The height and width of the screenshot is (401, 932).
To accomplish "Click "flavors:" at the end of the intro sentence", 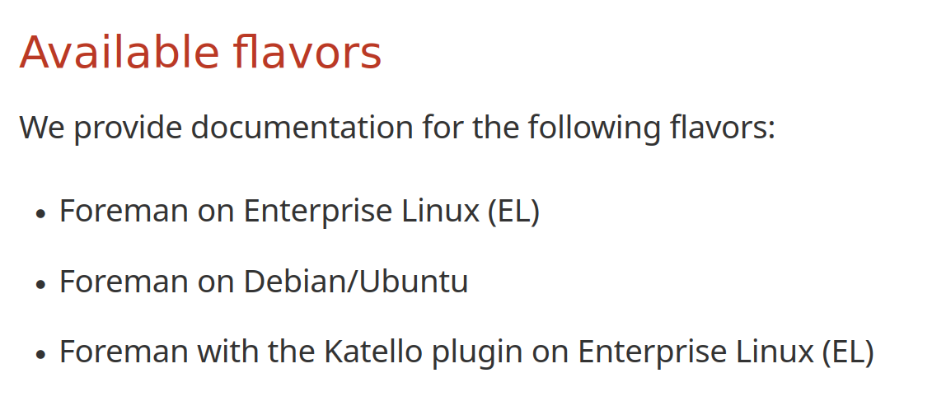I will point(722,127).
